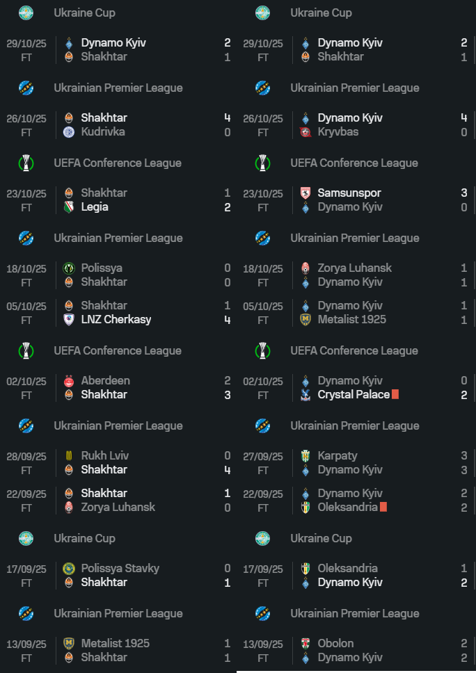Viewport: 476px width, 673px height.
Task: Click the Rukh Lviv crest icon
Action: pyautogui.click(x=68, y=456)
